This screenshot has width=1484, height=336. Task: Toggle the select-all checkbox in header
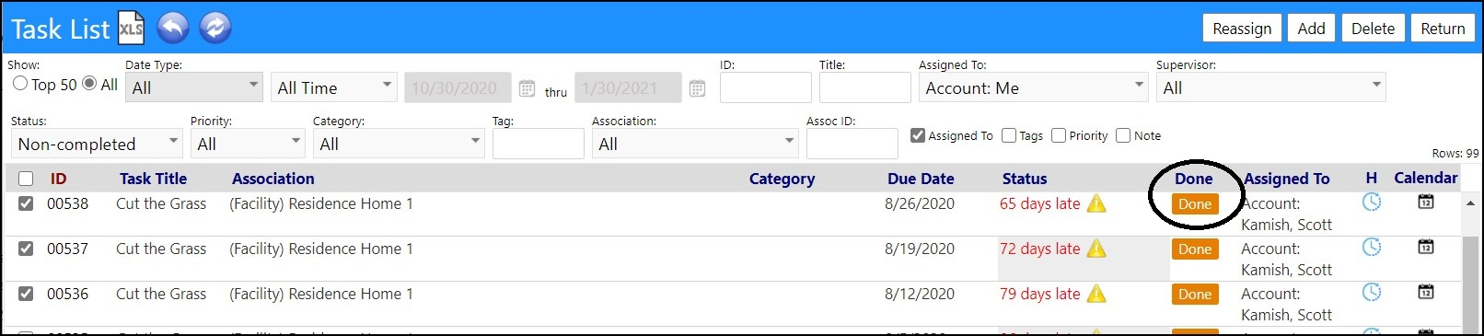(26, 179)
